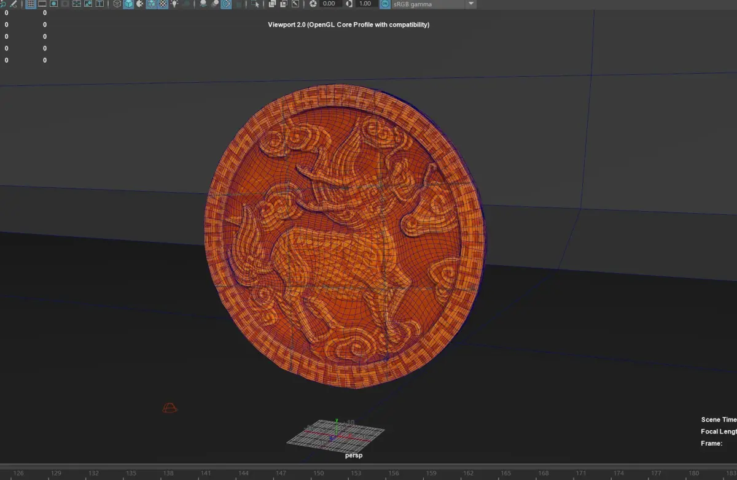The height and width of the screenshot is (480, 737).
Task: Edit the gamma value 1.00 field
Action: pos(367,4)
